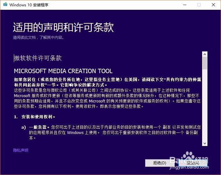Click the paragraph starting 这些许可条款是您与微软公司
This screenshot has width=221, height=175.
[107, 98]
